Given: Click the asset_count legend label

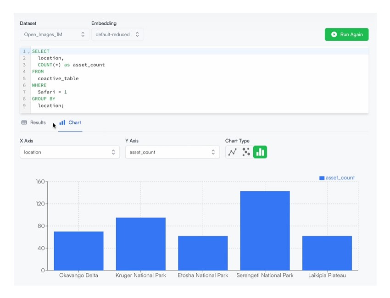Looking at the screenshot, I should coord(340,178).
